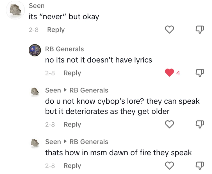
Task: Open the top "Seen" username
Action: pyautogui.click(x=37, y=6)
